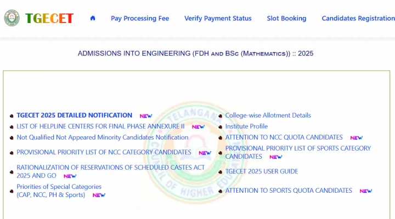
Task: Read Attention to NCC Quota Candidates
Action: click(284, 137)
